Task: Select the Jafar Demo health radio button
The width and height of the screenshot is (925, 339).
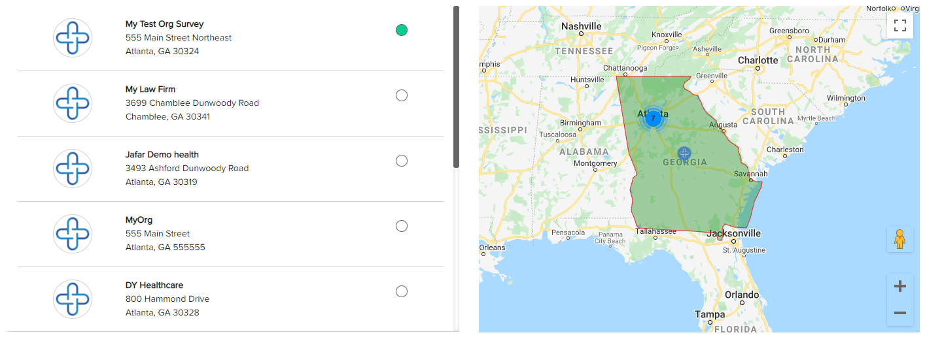Action: click(x=402, y=161)
